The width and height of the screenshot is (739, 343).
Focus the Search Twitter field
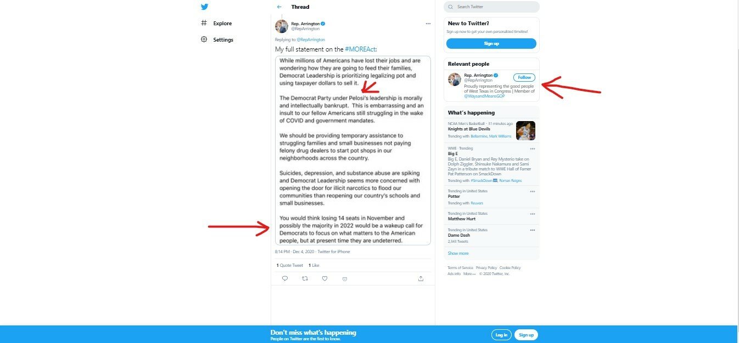(491, 7)
